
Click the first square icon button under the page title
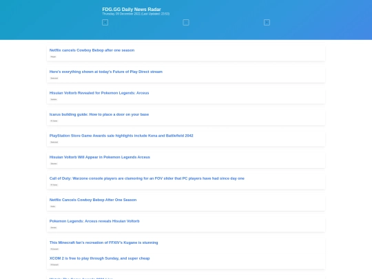click(x=105, y=23)
